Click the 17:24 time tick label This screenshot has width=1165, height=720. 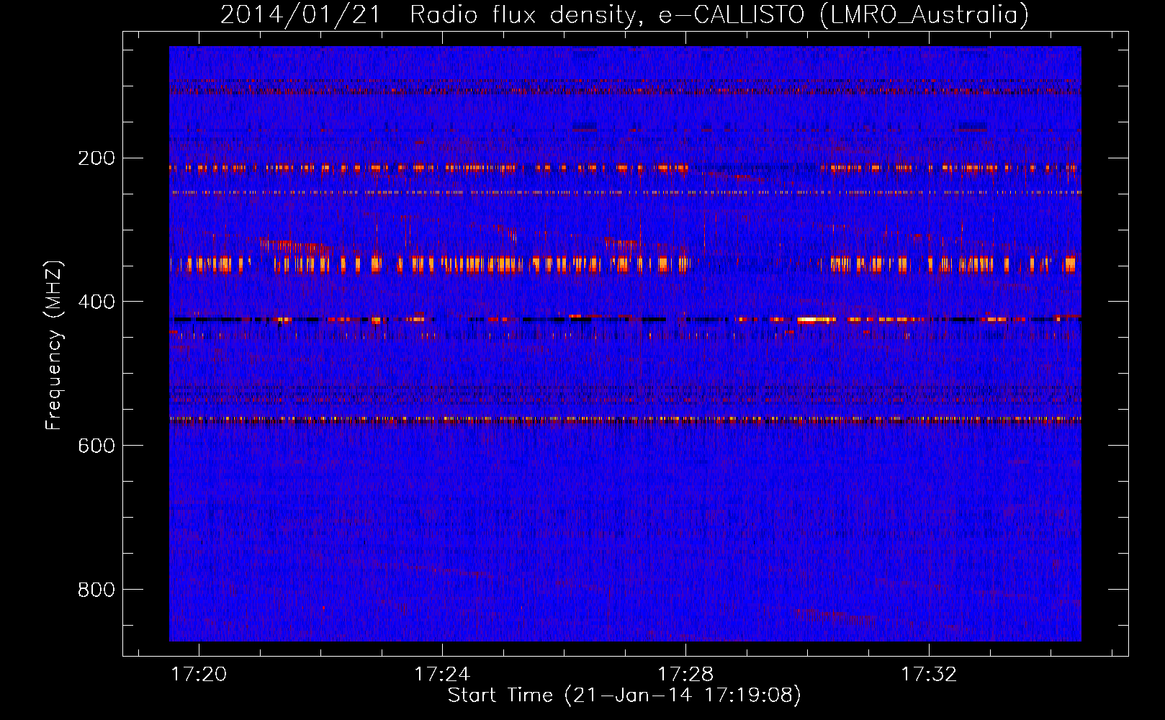coord(442,674)
